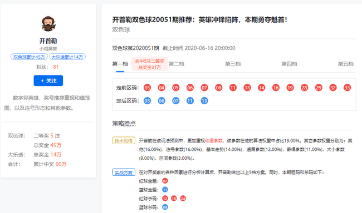Click the 开普勒 name in profile card
Viewport: 362px width, 213px height.
click(48, 41)
